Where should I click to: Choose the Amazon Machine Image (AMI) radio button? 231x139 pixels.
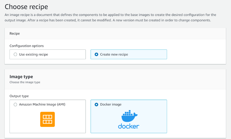pos(15,105)
